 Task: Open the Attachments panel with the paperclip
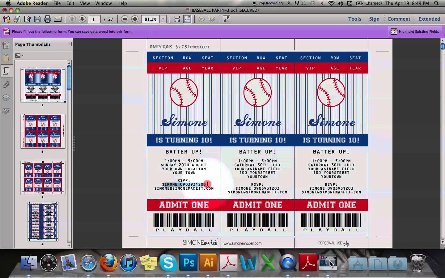[6, 84]
